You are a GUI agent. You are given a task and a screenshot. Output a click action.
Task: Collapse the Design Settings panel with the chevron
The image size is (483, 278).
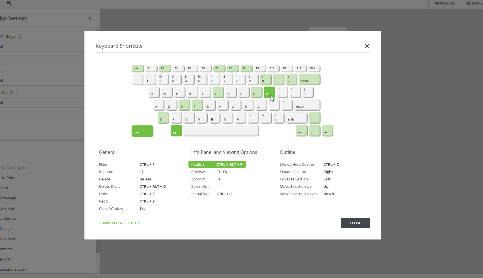click(x=90, y=18)
